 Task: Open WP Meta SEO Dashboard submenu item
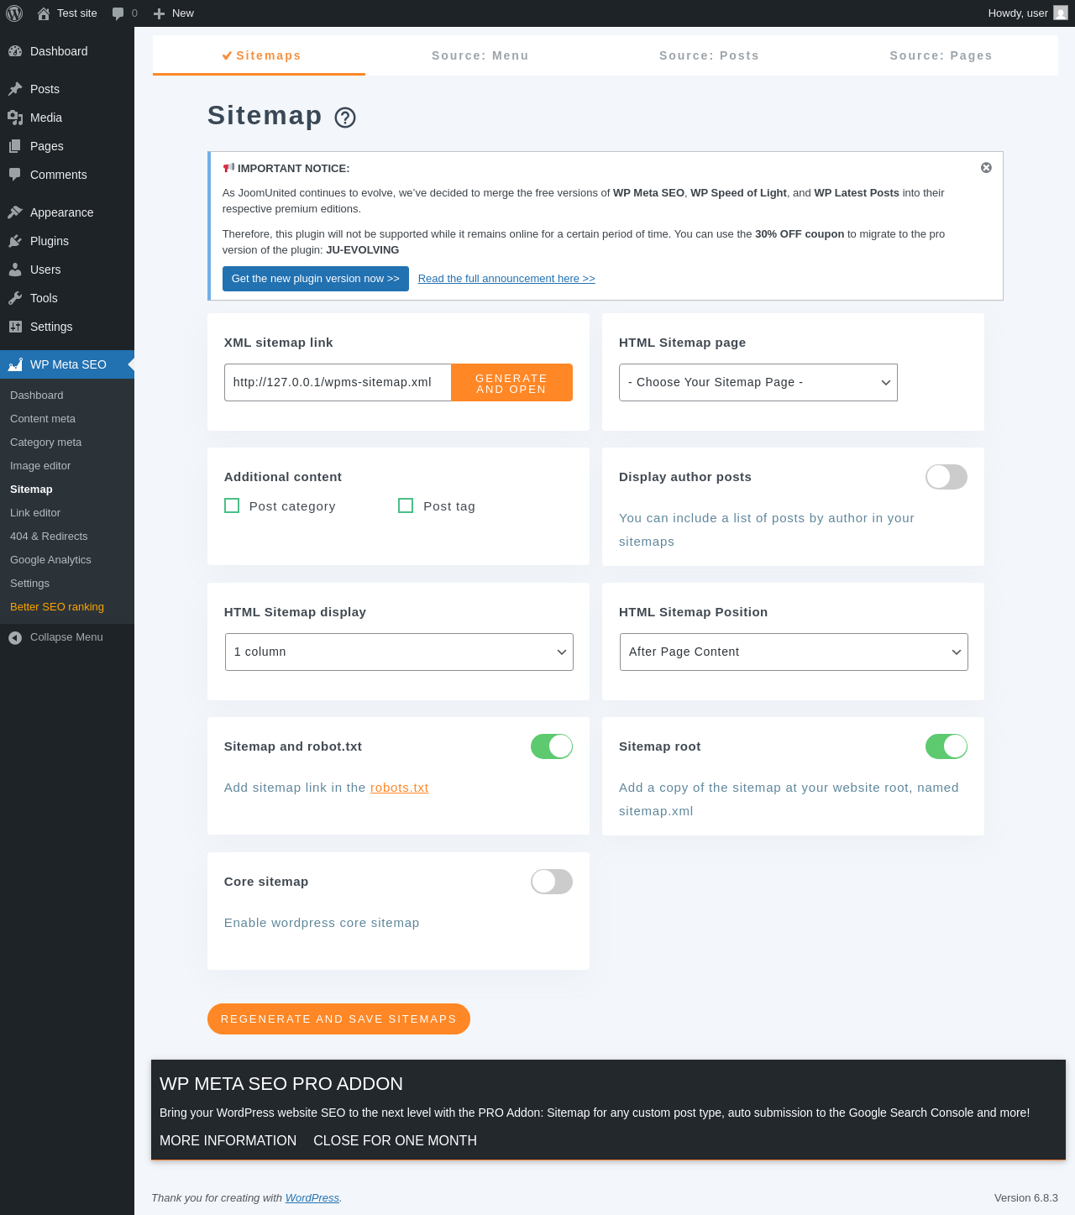[x=37, y=395]
